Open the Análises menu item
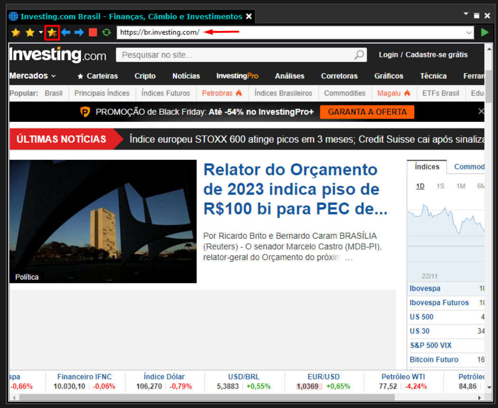 pos(290,76)
